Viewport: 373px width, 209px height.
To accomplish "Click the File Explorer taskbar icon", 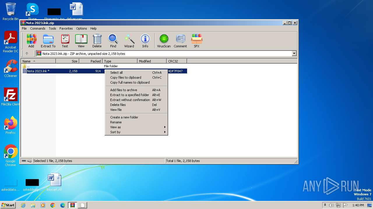I will pyautogui.click(x=33, y=205).
